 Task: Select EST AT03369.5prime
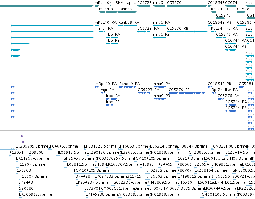pos(120,197)
